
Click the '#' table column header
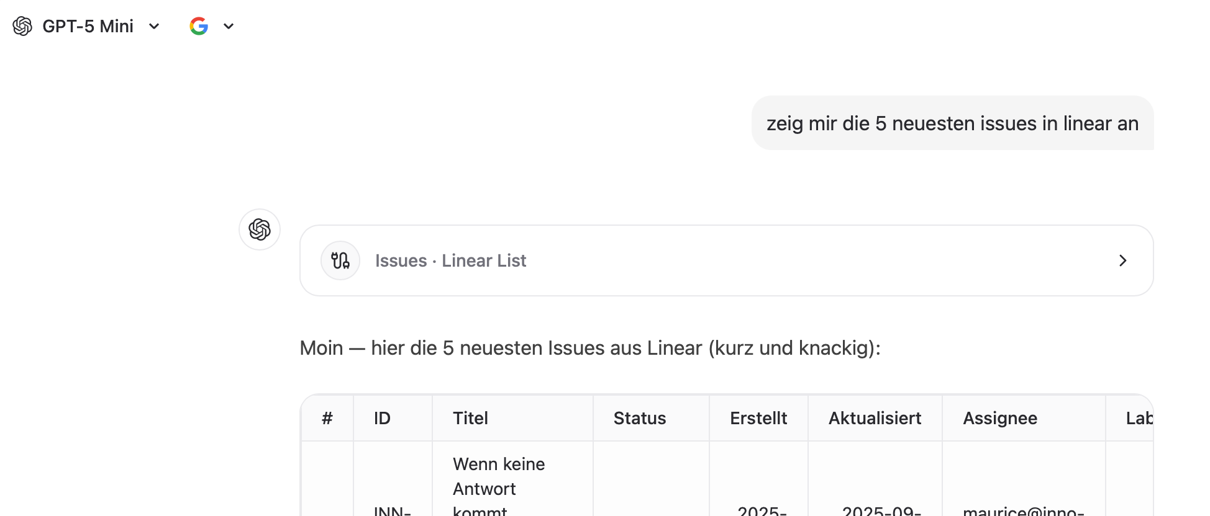pyautogui.click(x=327, y=418)
